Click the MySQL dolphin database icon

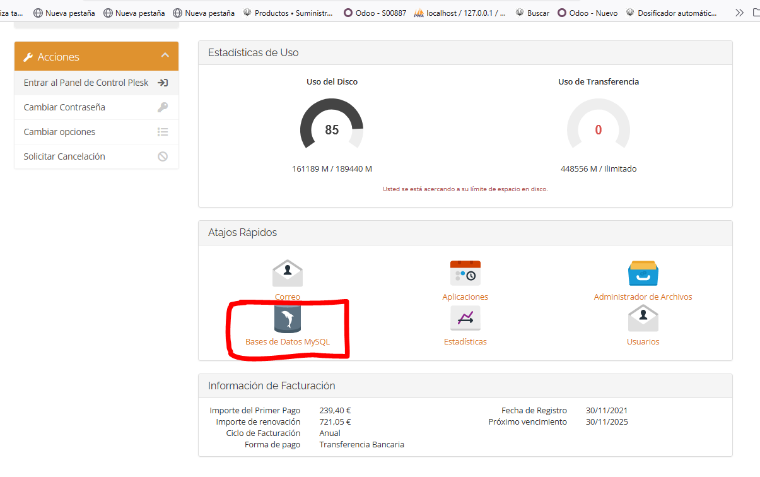point(288,319)
